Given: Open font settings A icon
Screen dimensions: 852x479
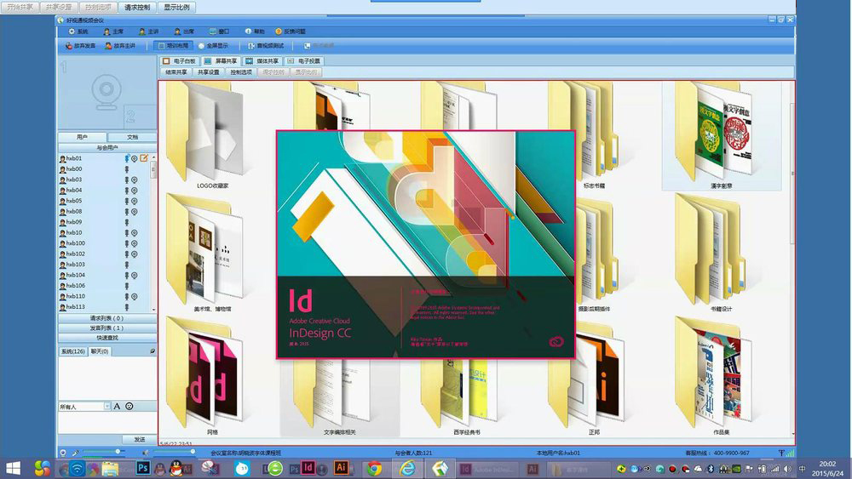Looking at the screenshot, I should coord(117,407).
